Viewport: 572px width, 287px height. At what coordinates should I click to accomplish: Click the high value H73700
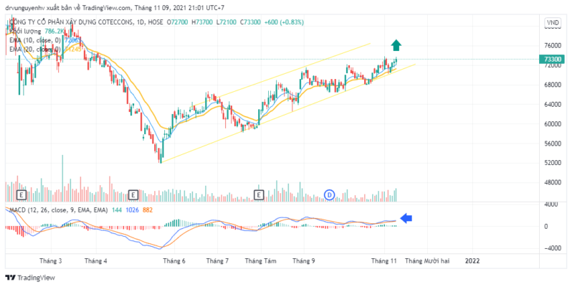coord(202,22)
